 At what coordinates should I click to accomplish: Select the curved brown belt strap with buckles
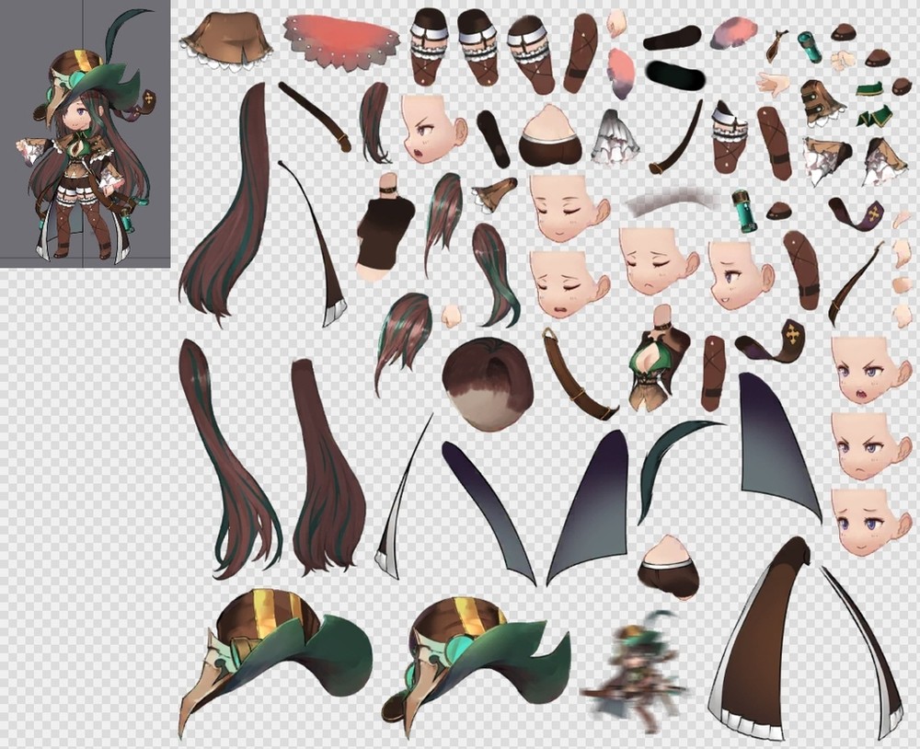click(x=578, y=375)
